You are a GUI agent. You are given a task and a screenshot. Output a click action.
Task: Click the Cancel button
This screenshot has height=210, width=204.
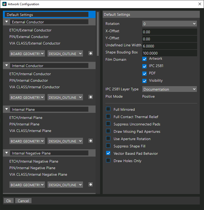point(23,201)
